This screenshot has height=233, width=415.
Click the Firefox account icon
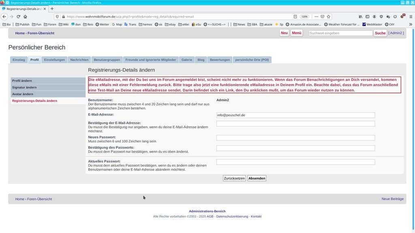point(374,16)
